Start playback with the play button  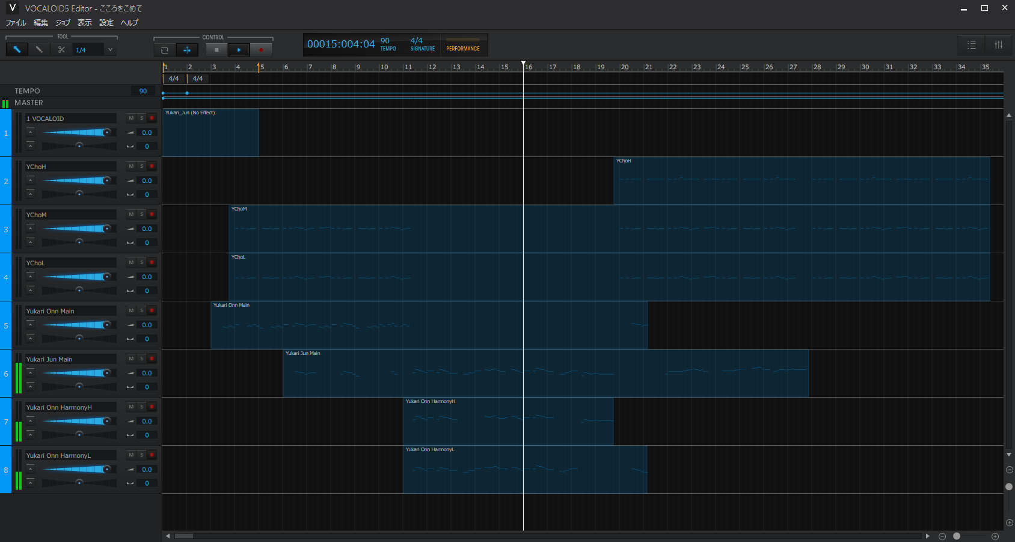(x=239, y=50)
